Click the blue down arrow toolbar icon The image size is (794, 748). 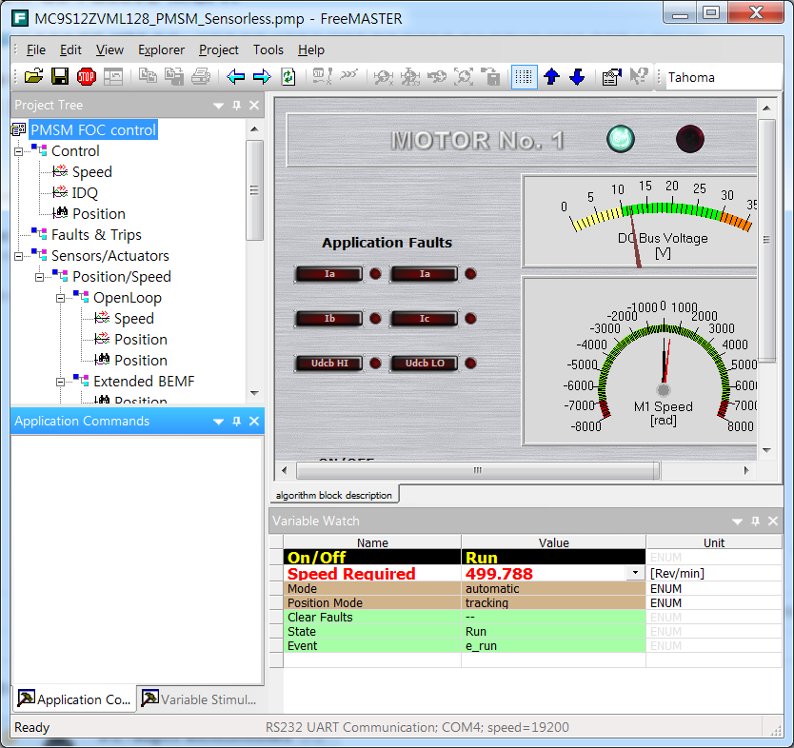pos(576,77)
